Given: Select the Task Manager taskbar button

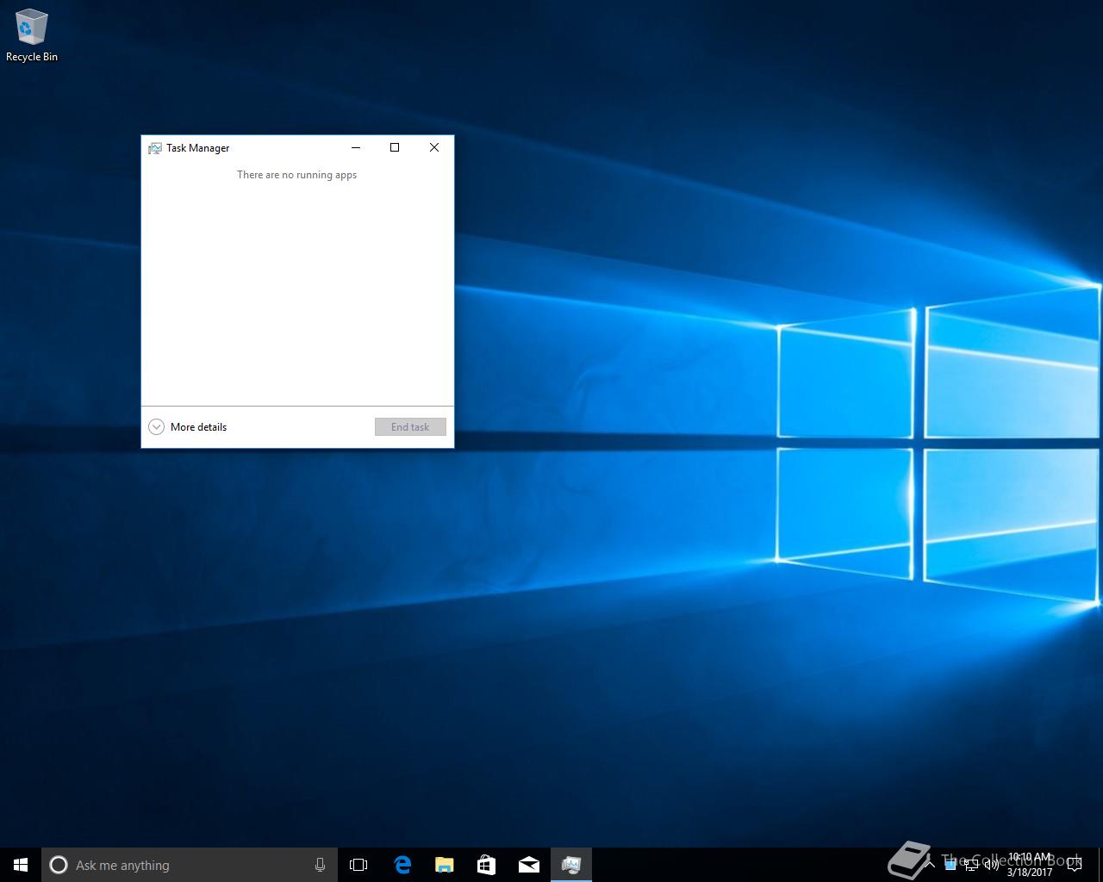Looking at the screenshot, I should tap(570, 865).
